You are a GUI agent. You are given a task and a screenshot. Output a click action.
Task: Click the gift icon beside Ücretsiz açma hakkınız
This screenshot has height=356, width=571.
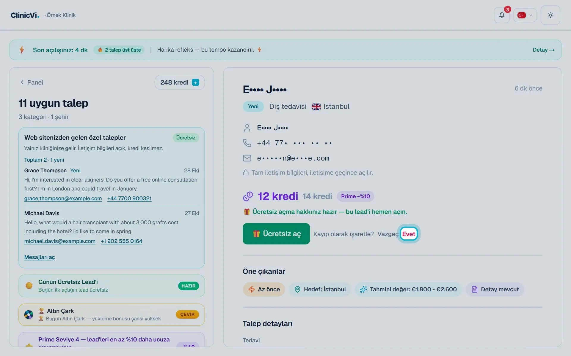pyautogui.click(x=247, y=212)
